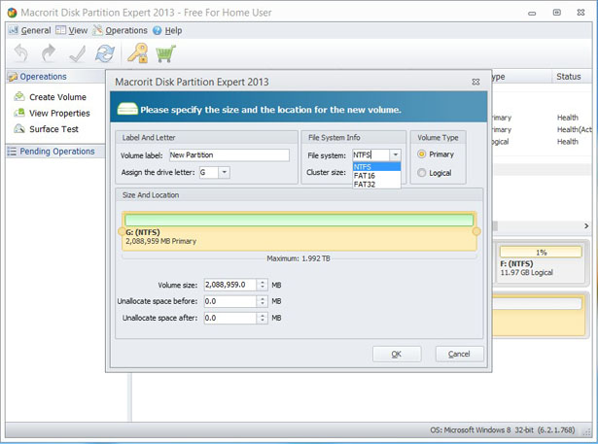Click the Unallocate space before spinner

pos(262,301)
